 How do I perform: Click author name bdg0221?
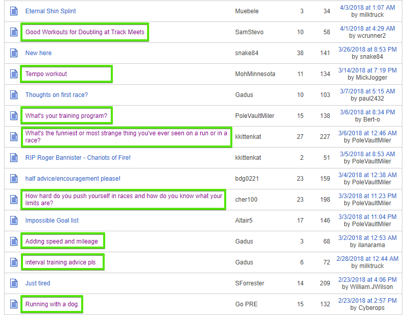coord(247,179)
